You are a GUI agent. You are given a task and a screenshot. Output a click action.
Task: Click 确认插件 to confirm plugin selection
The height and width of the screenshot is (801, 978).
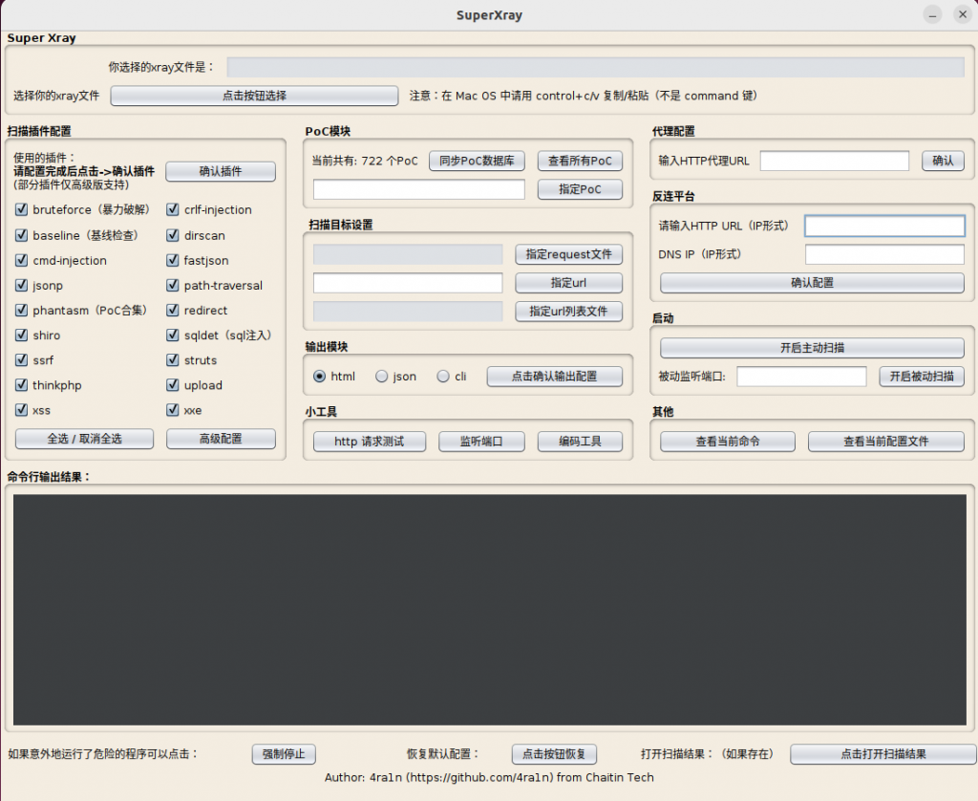pyautogui.click(x=221, y=171)
